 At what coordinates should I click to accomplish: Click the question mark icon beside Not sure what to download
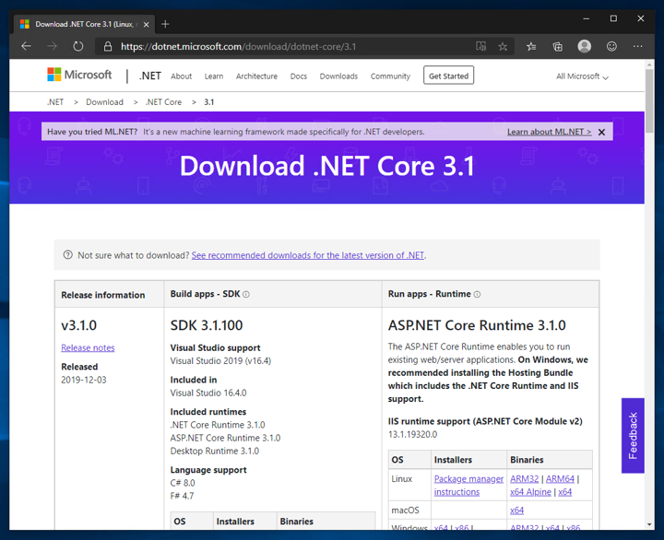[67, 254]
